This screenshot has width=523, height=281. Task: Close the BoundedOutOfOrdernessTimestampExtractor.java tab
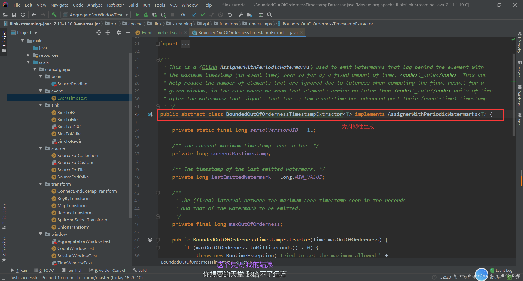301,32
